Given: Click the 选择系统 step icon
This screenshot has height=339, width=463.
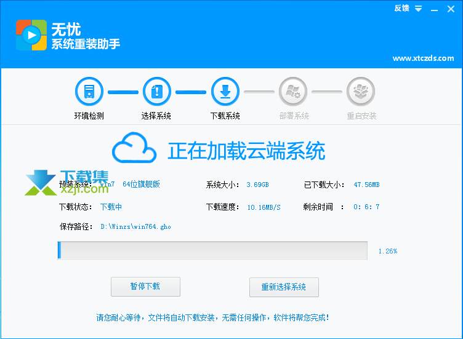Looking at the screenshot, I should (157, 92).
